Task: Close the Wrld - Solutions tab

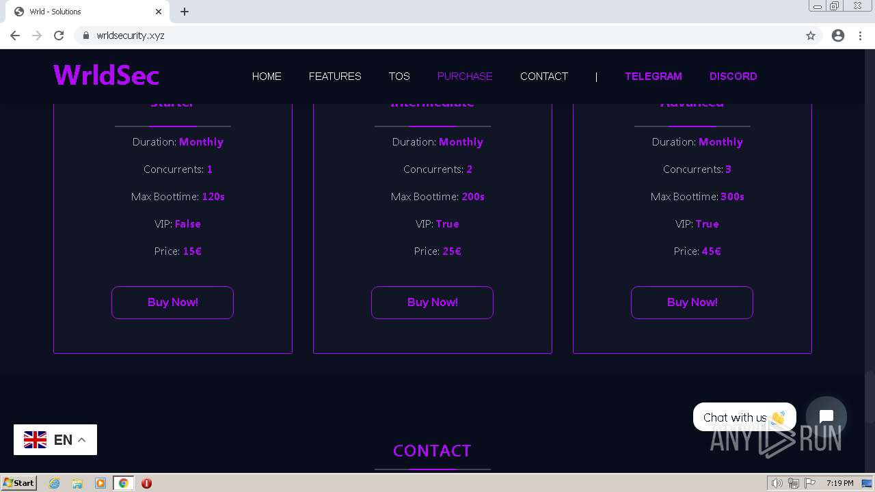Action: [159, 12]
